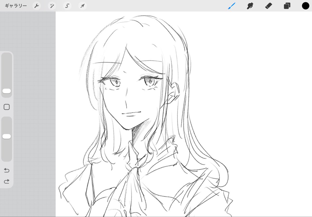Activate the Selection S-shaped tool

click(67, 6)
